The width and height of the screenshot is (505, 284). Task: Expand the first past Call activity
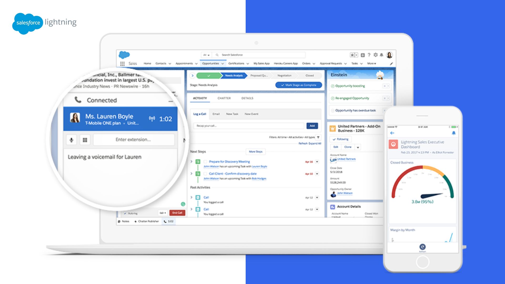[191, 197]
